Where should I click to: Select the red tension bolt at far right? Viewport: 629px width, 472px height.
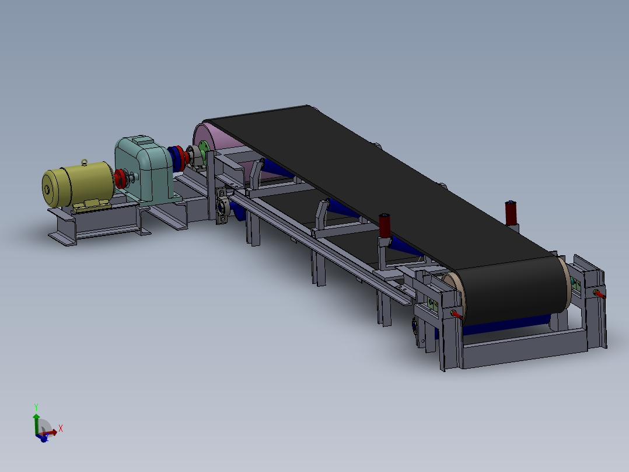[x=599, y=294]
